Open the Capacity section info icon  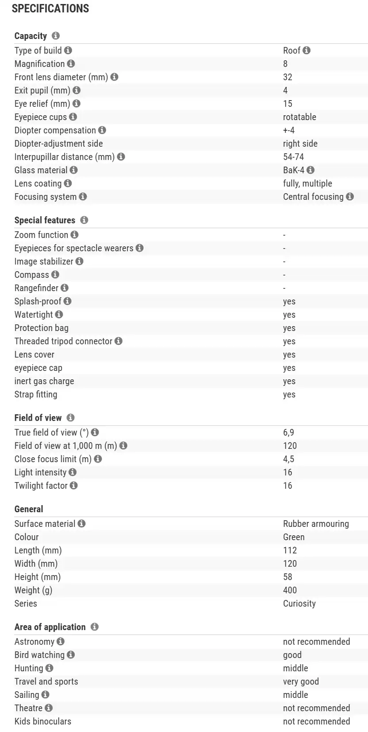click(55, 36)
